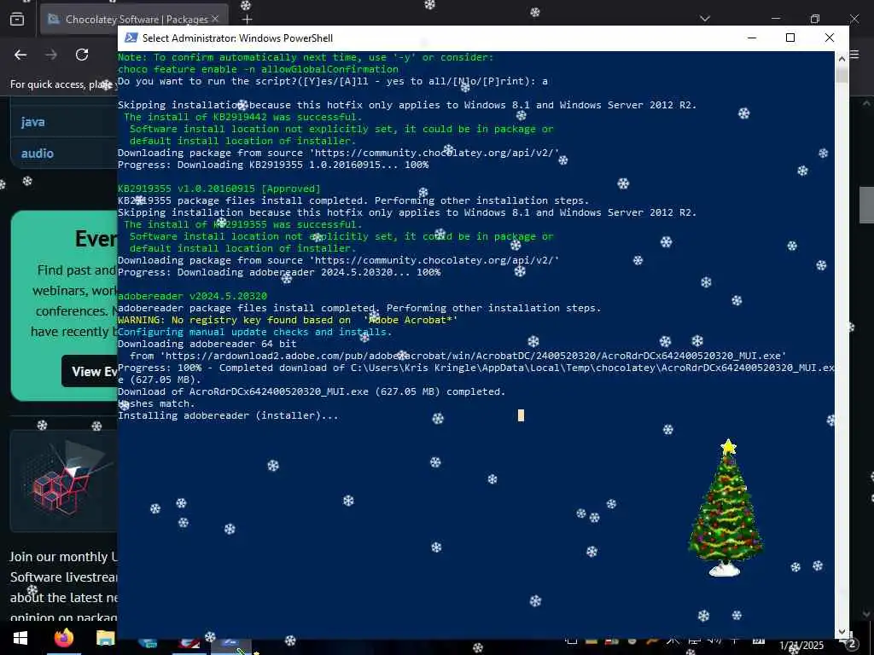Launch Firefox from the taskbar
The width and height of the screenshot is (874, 655).
[64, 638]
